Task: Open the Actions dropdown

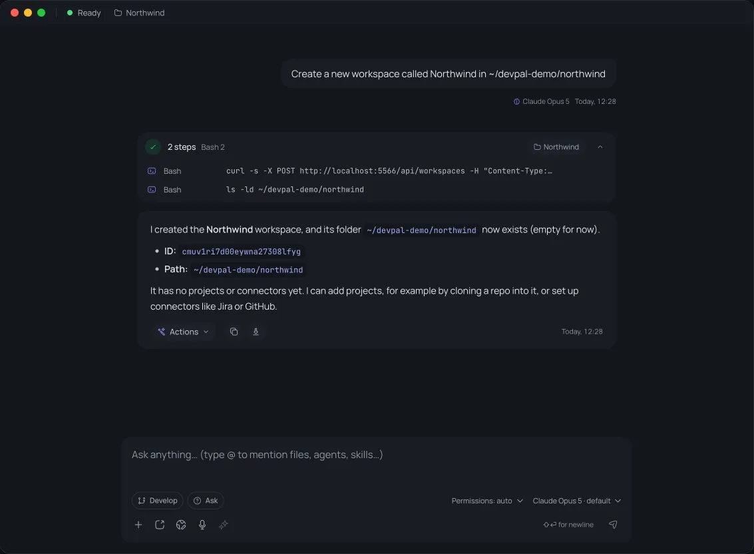Action: (x=183, y=332)
